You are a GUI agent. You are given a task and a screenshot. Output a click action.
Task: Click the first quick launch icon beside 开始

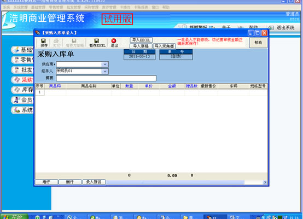click(38, 217)
